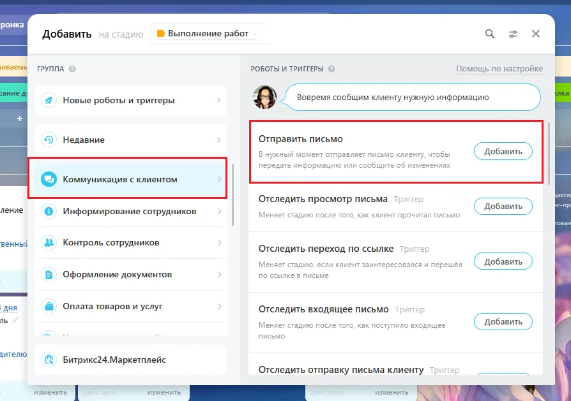
Task: Select the Недавние group
Action: point(131,140)
